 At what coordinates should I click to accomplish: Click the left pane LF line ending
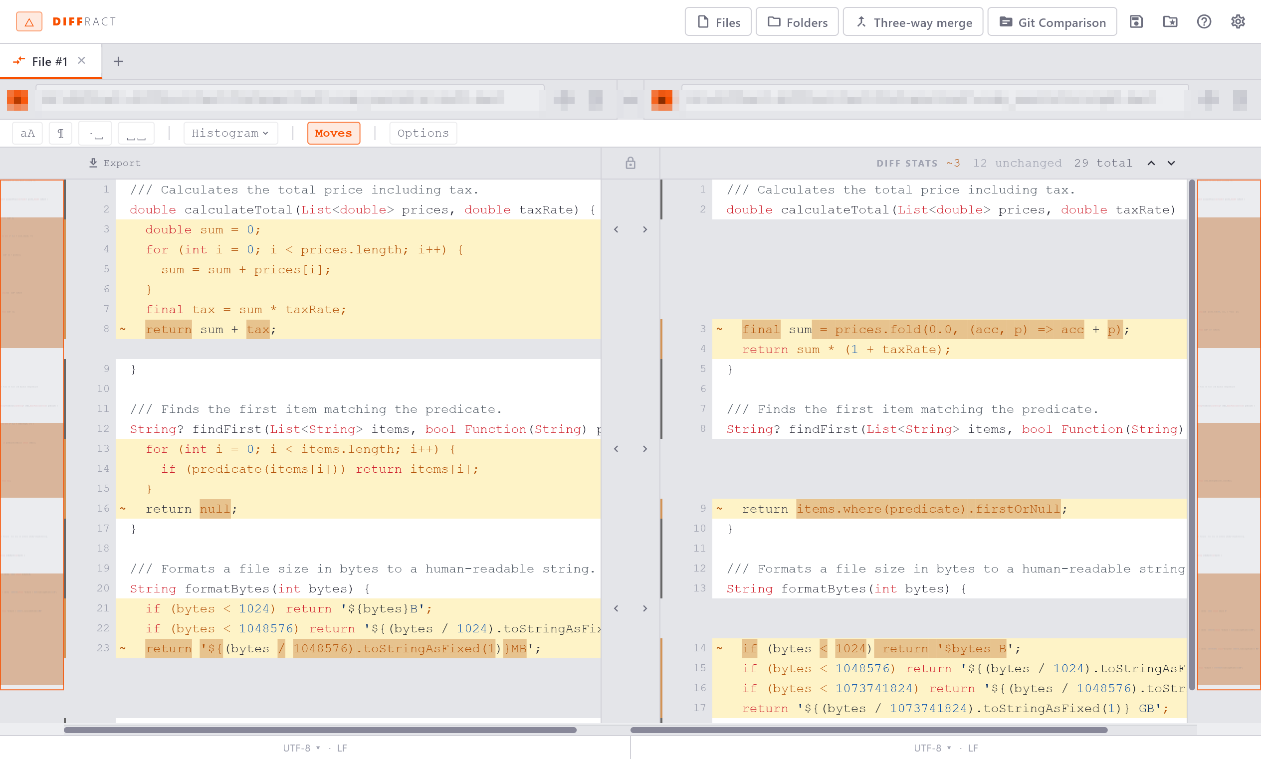342,748
